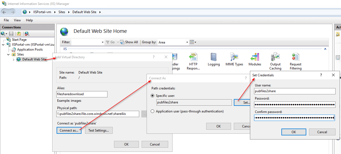The width and height of the screenshot is (341, 154).
Task: Click the Default Web Site Home globe icon
Action: [x=64, y=31]
